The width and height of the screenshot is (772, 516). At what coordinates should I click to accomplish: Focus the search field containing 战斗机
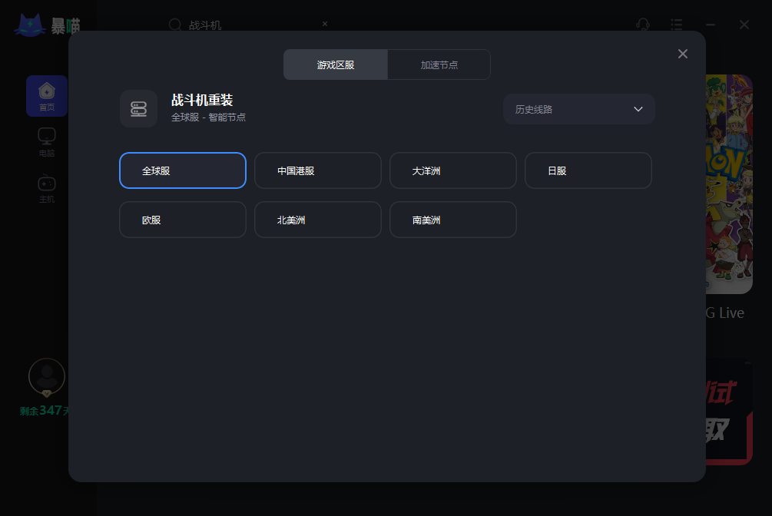pos(249,25)
